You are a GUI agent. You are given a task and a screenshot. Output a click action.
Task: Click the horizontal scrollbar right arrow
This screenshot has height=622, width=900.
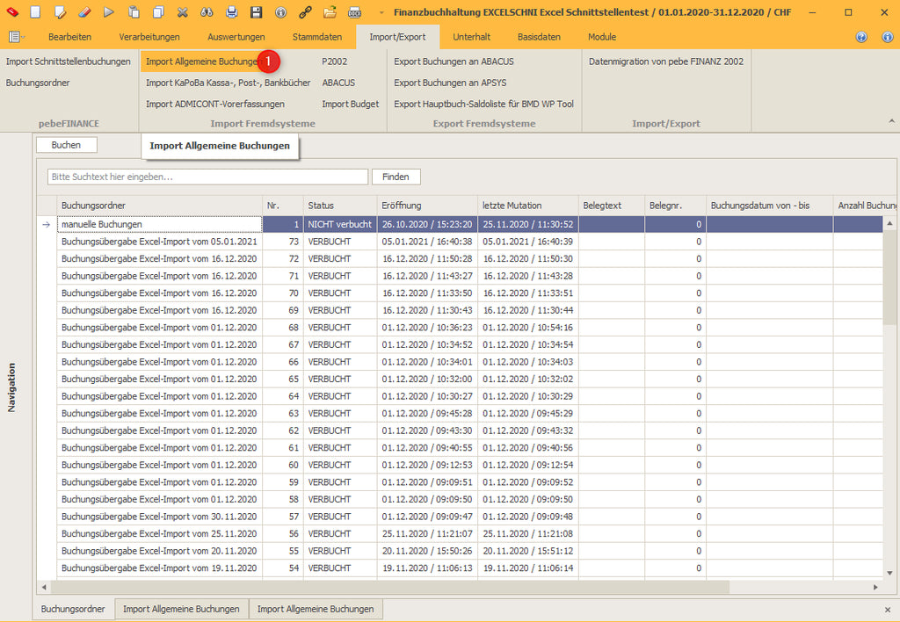pyautogui.click(x=875, y=587)
